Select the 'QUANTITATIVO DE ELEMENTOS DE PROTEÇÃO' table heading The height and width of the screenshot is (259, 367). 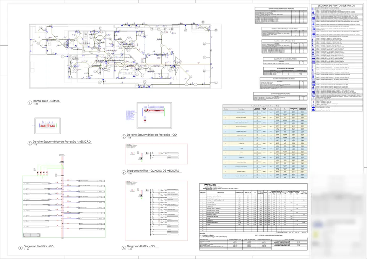(281, 9)
